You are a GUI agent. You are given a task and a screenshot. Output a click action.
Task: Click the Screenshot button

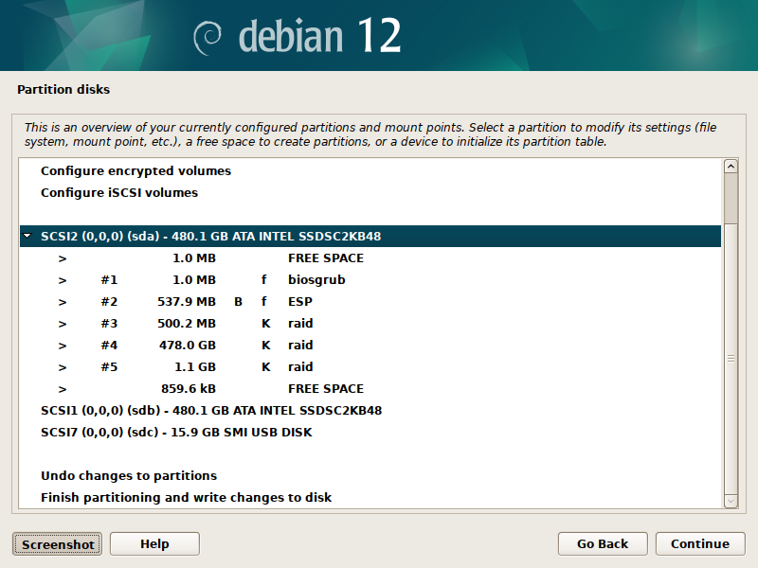58,543
